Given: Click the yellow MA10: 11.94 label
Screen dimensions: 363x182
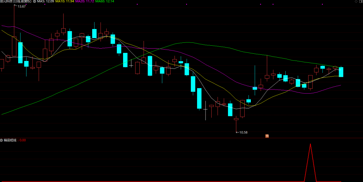Looking at the screenshot, I should pos(65,1).
